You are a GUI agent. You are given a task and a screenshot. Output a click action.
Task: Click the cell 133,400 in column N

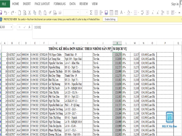[143, 55]
